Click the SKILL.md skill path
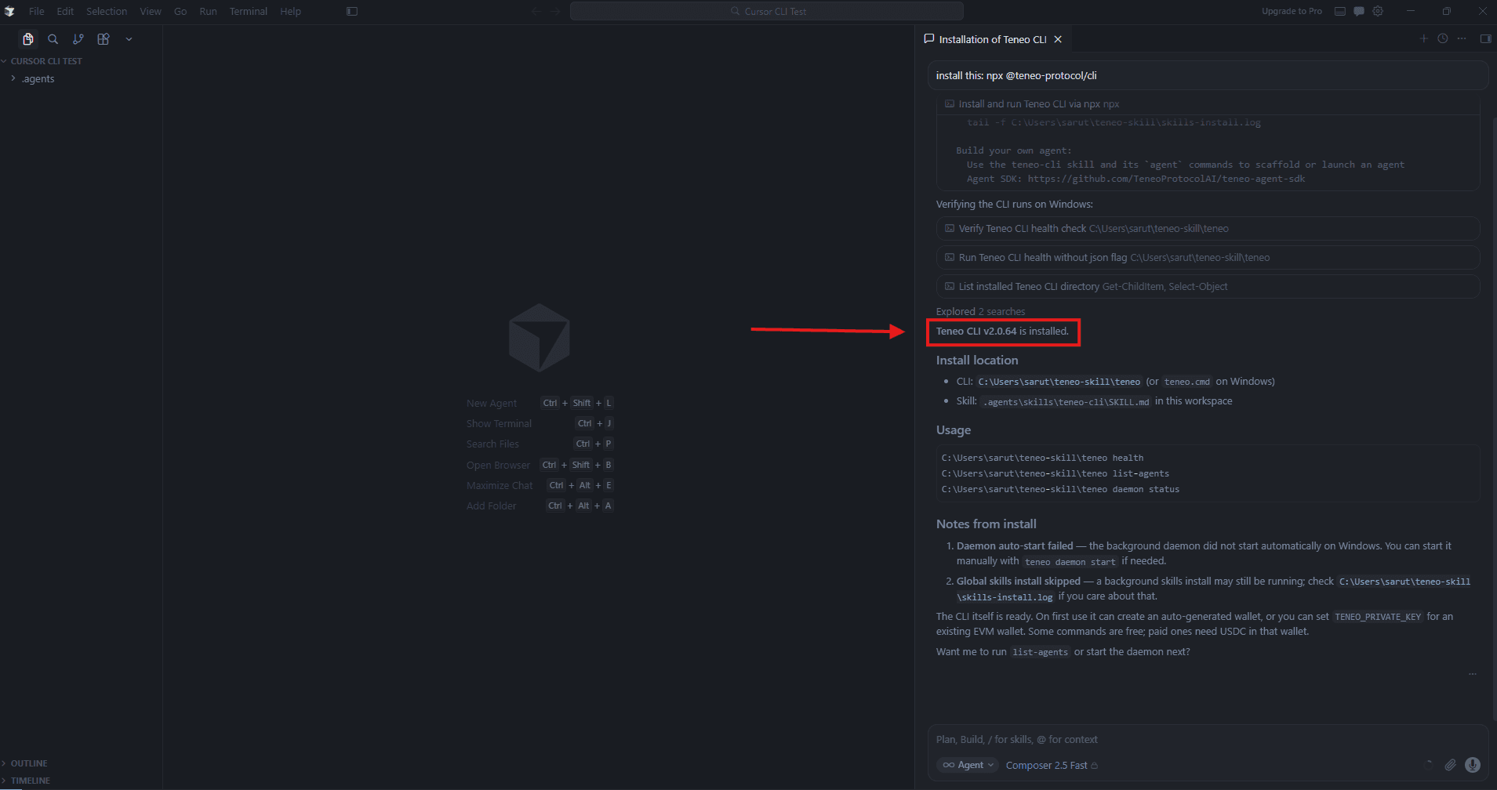The image size is (1497, 790). pos(1066,402)
